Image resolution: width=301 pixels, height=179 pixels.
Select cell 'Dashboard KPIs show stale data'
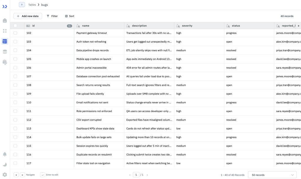point(99,128)
